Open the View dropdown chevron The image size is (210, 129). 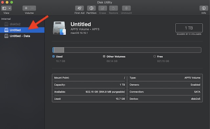pyautogui.click(x=10, y=8)
